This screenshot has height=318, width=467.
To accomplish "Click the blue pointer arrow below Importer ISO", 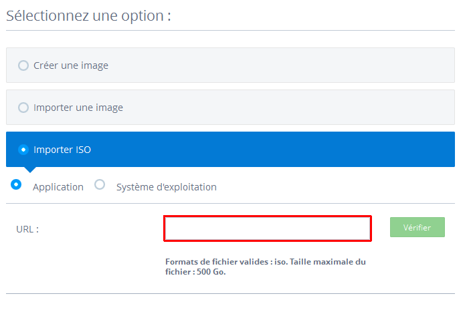I will click(x=30, y=170).
